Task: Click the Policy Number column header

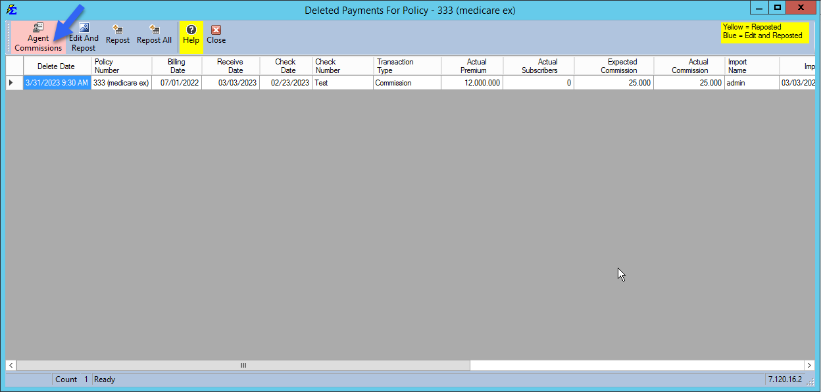Action: (121, 66)
